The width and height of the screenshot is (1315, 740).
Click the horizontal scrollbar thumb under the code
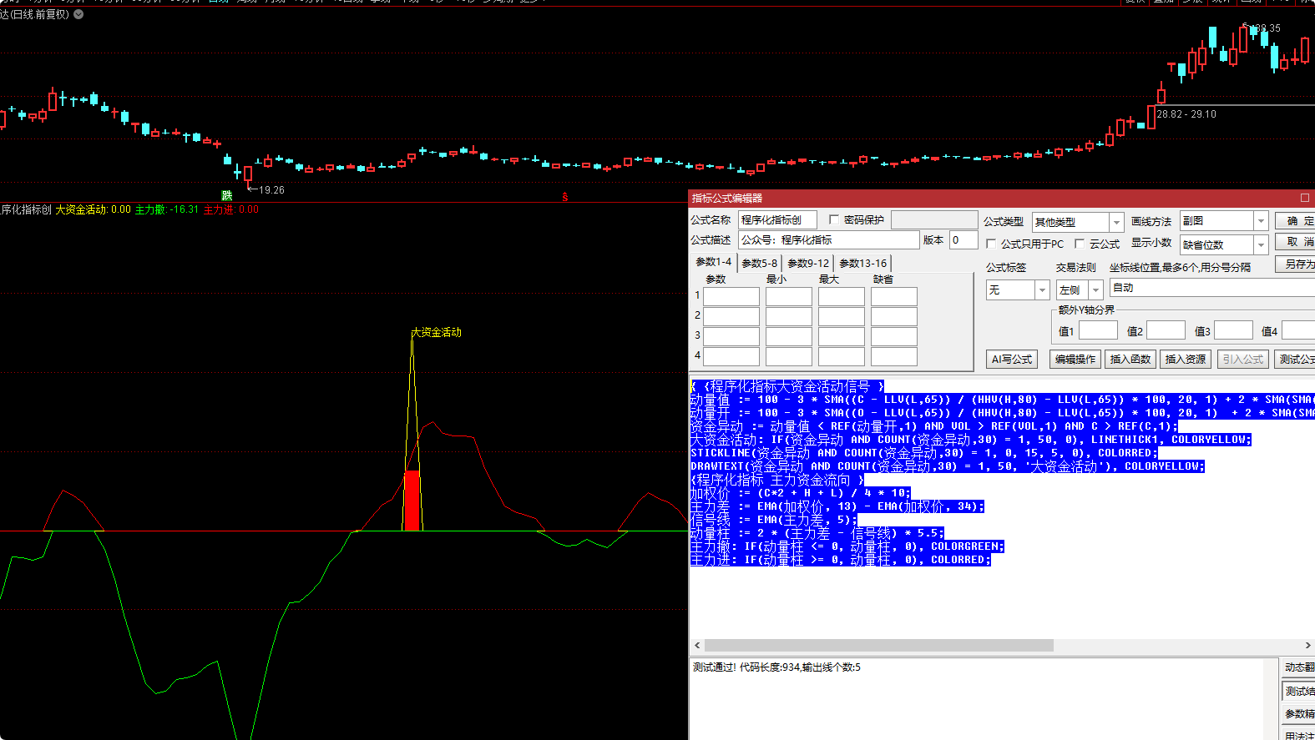click(878, 646)
